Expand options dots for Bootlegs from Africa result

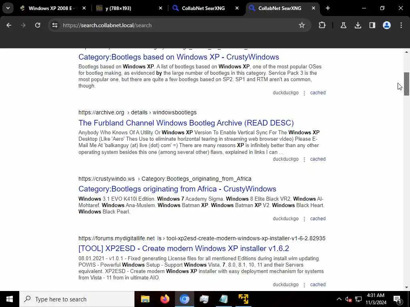(304, 219)
